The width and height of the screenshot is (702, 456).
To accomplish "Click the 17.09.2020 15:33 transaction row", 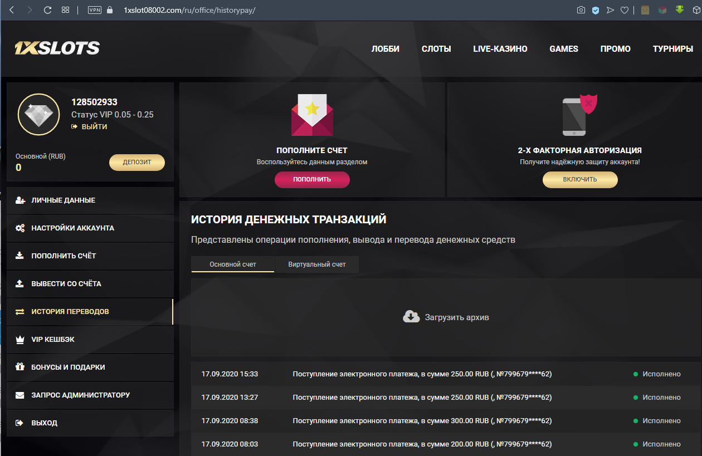I will (x=422, y=374).
